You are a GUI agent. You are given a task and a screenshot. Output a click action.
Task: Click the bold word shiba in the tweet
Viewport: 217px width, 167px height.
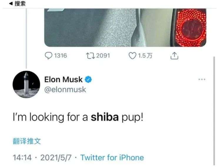(x=105, y=117)
